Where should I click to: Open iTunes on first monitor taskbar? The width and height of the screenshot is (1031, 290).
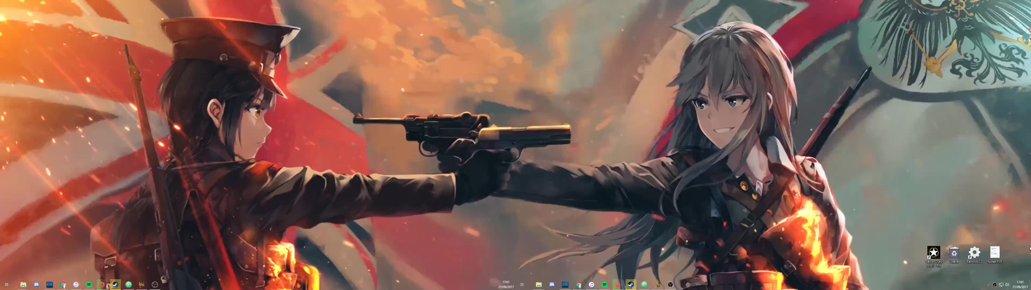pos(76,284)
